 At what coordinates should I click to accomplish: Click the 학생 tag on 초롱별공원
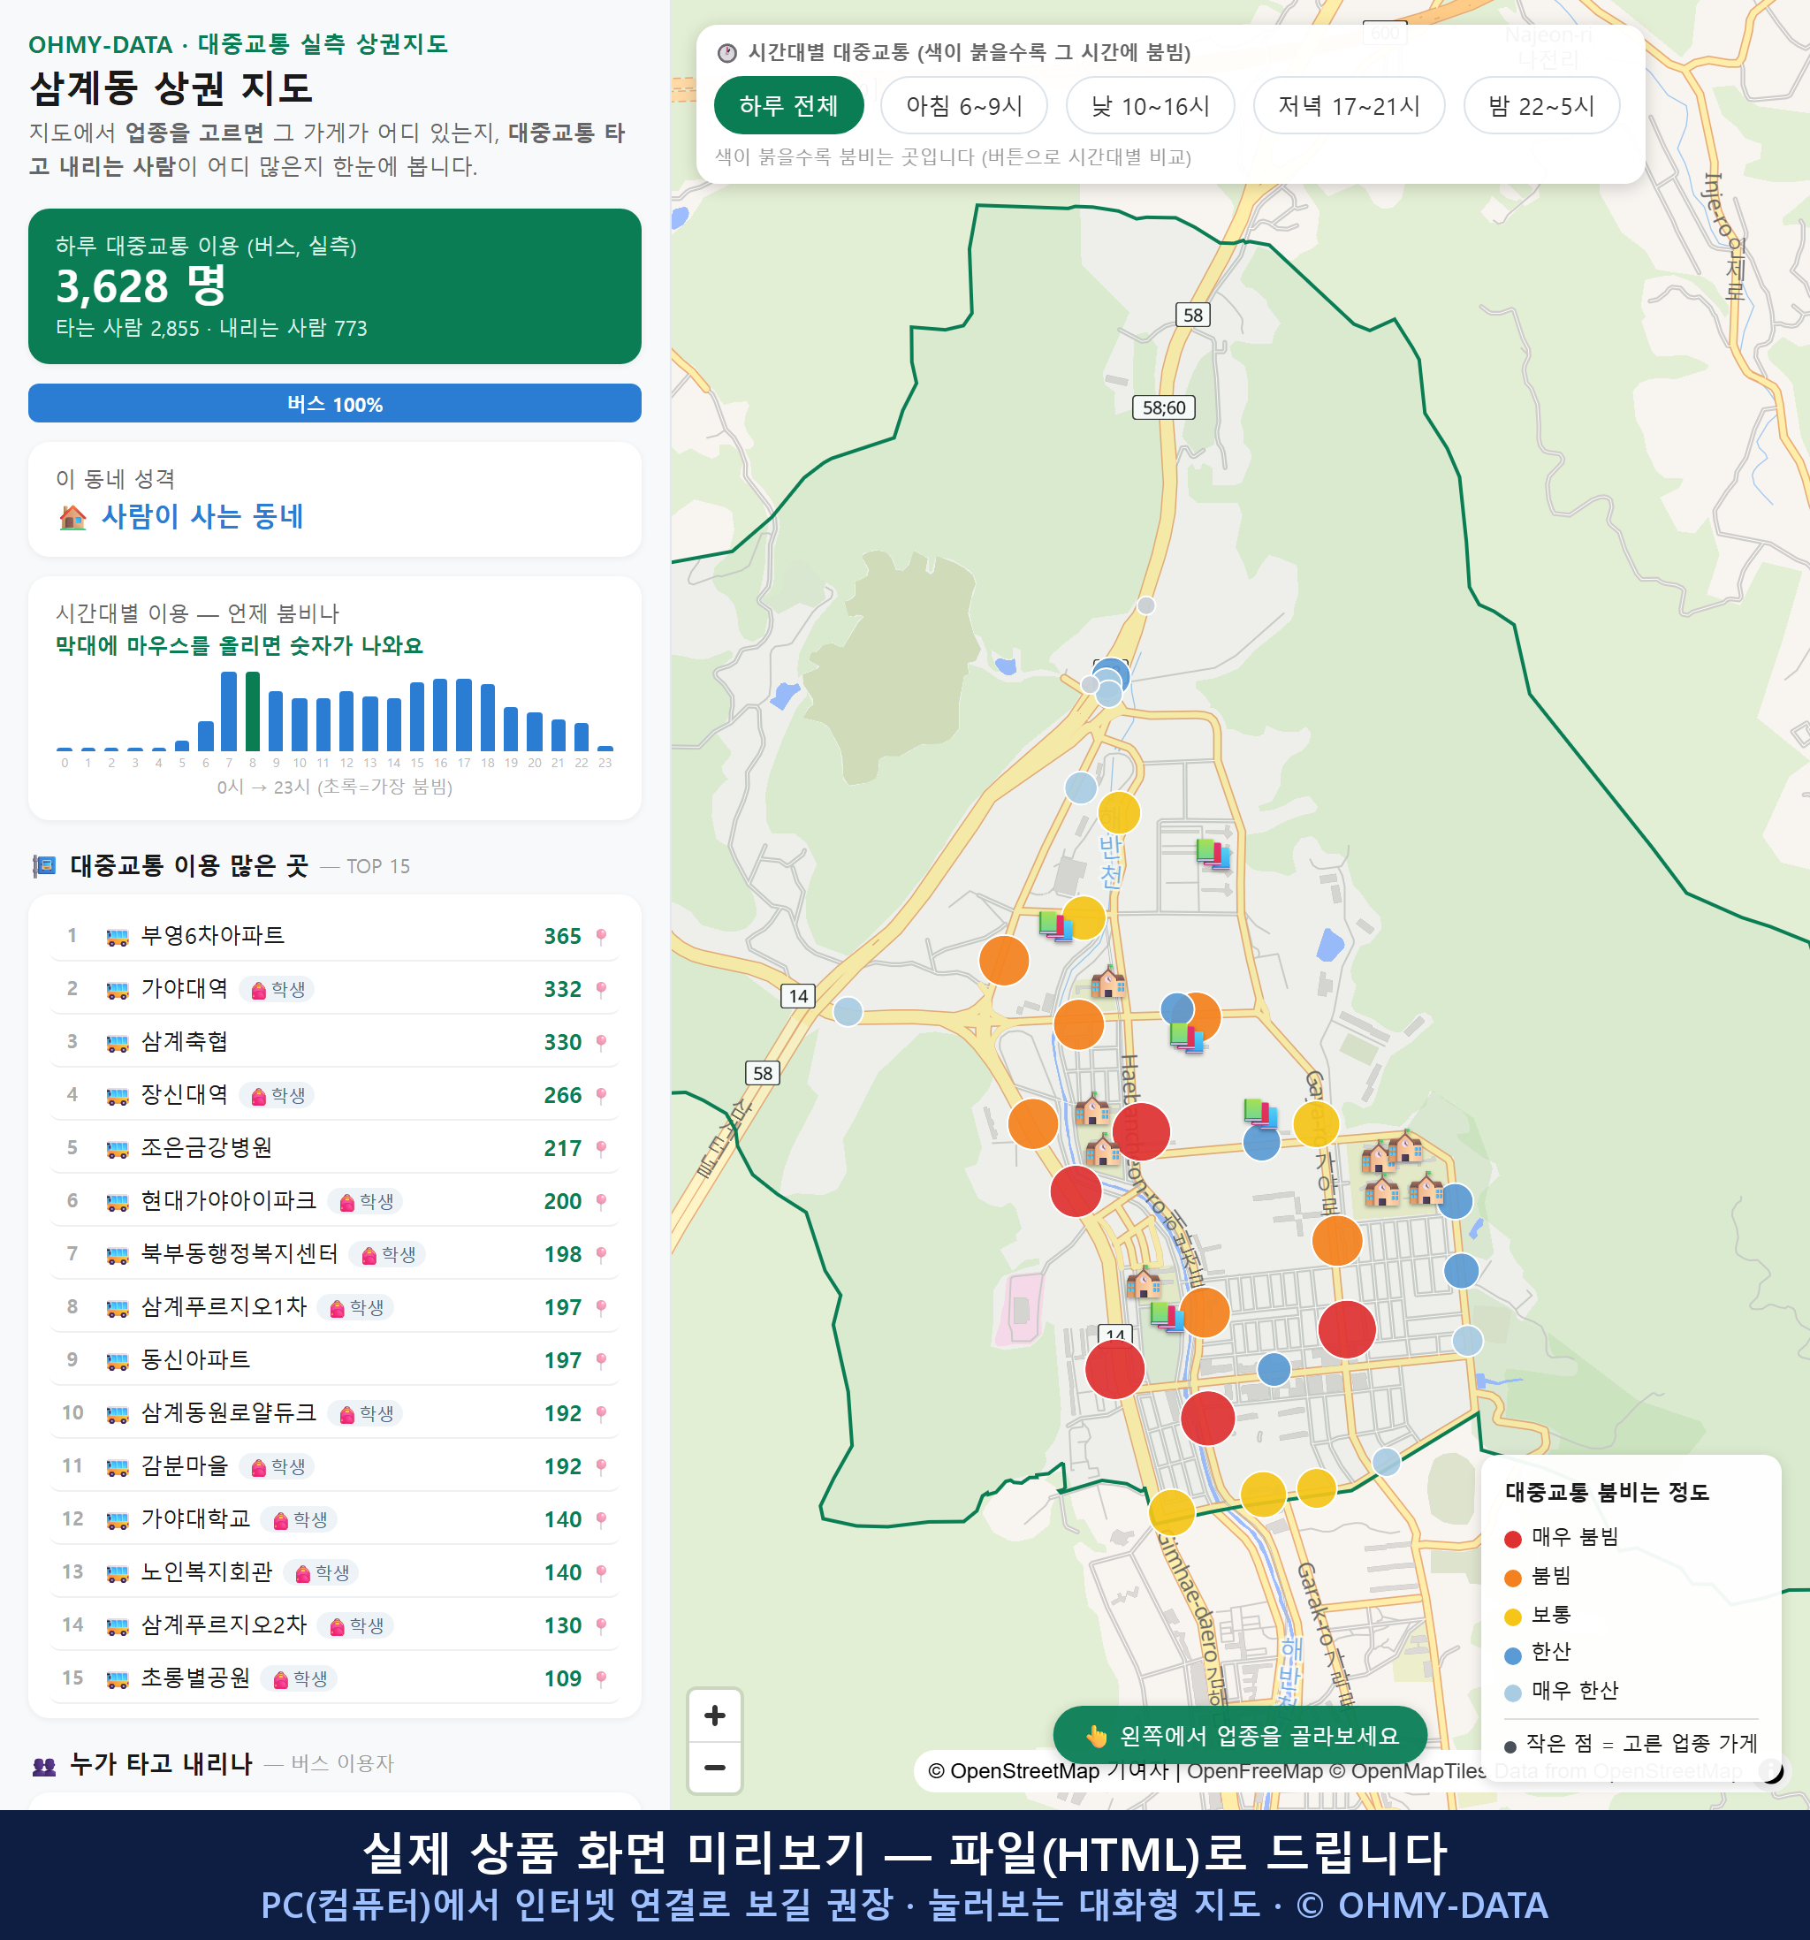tap(299, 1678)
